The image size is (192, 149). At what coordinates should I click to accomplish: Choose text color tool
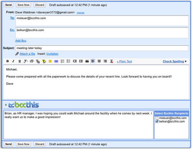(x=38, y=61)
